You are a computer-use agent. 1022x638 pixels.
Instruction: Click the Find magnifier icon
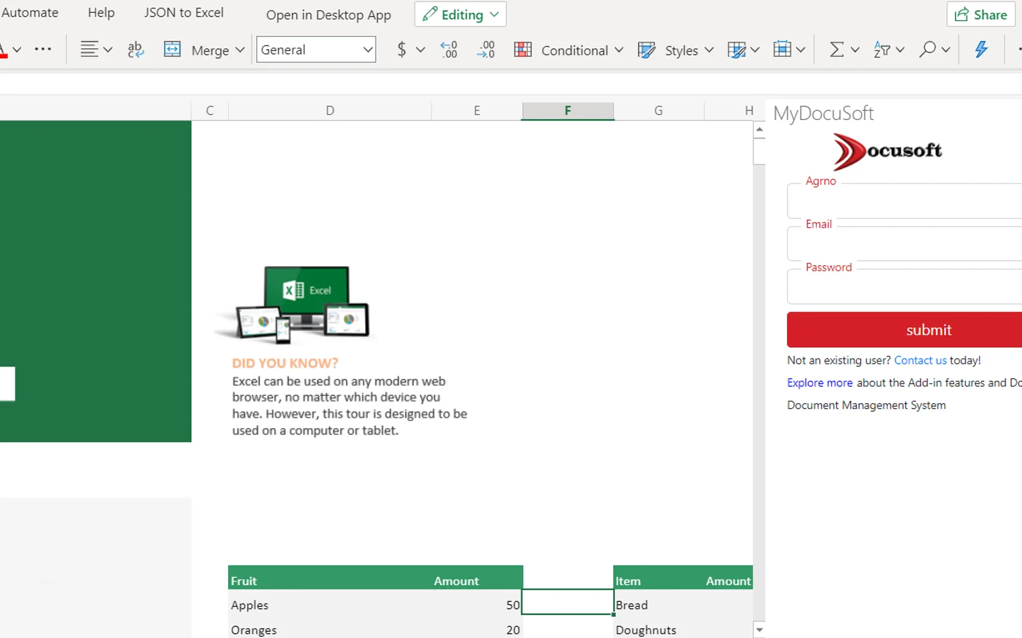[927, 49]
